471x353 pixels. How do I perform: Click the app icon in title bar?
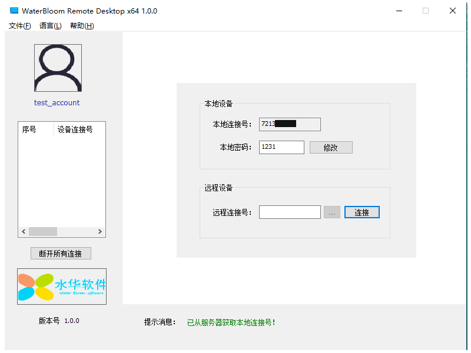tap(14, 11)
